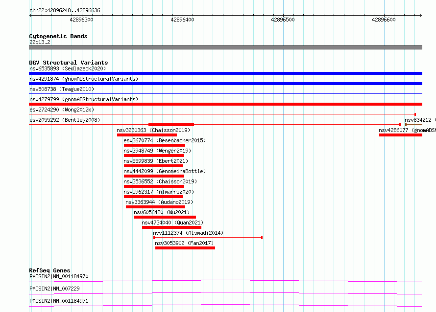Click the 22q13.2 band label
436x312 pixels.
[x=40, y=42]
